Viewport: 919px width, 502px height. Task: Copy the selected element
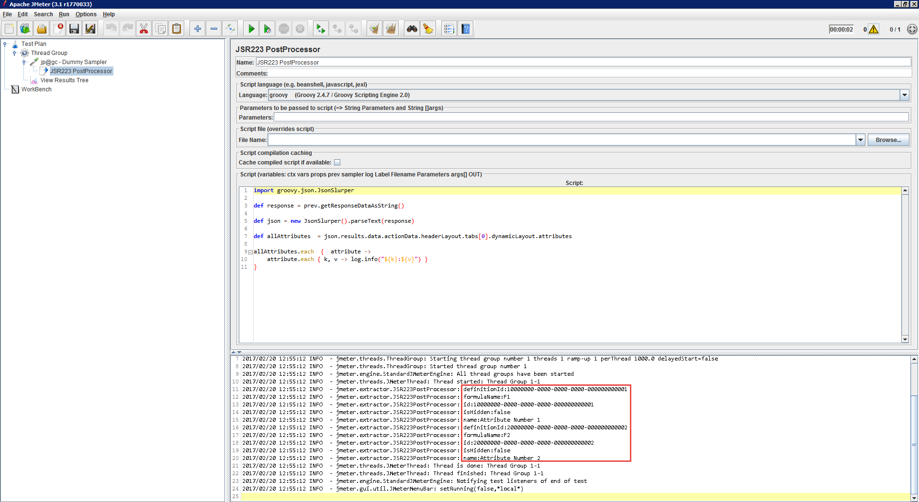tap(160, 29)
